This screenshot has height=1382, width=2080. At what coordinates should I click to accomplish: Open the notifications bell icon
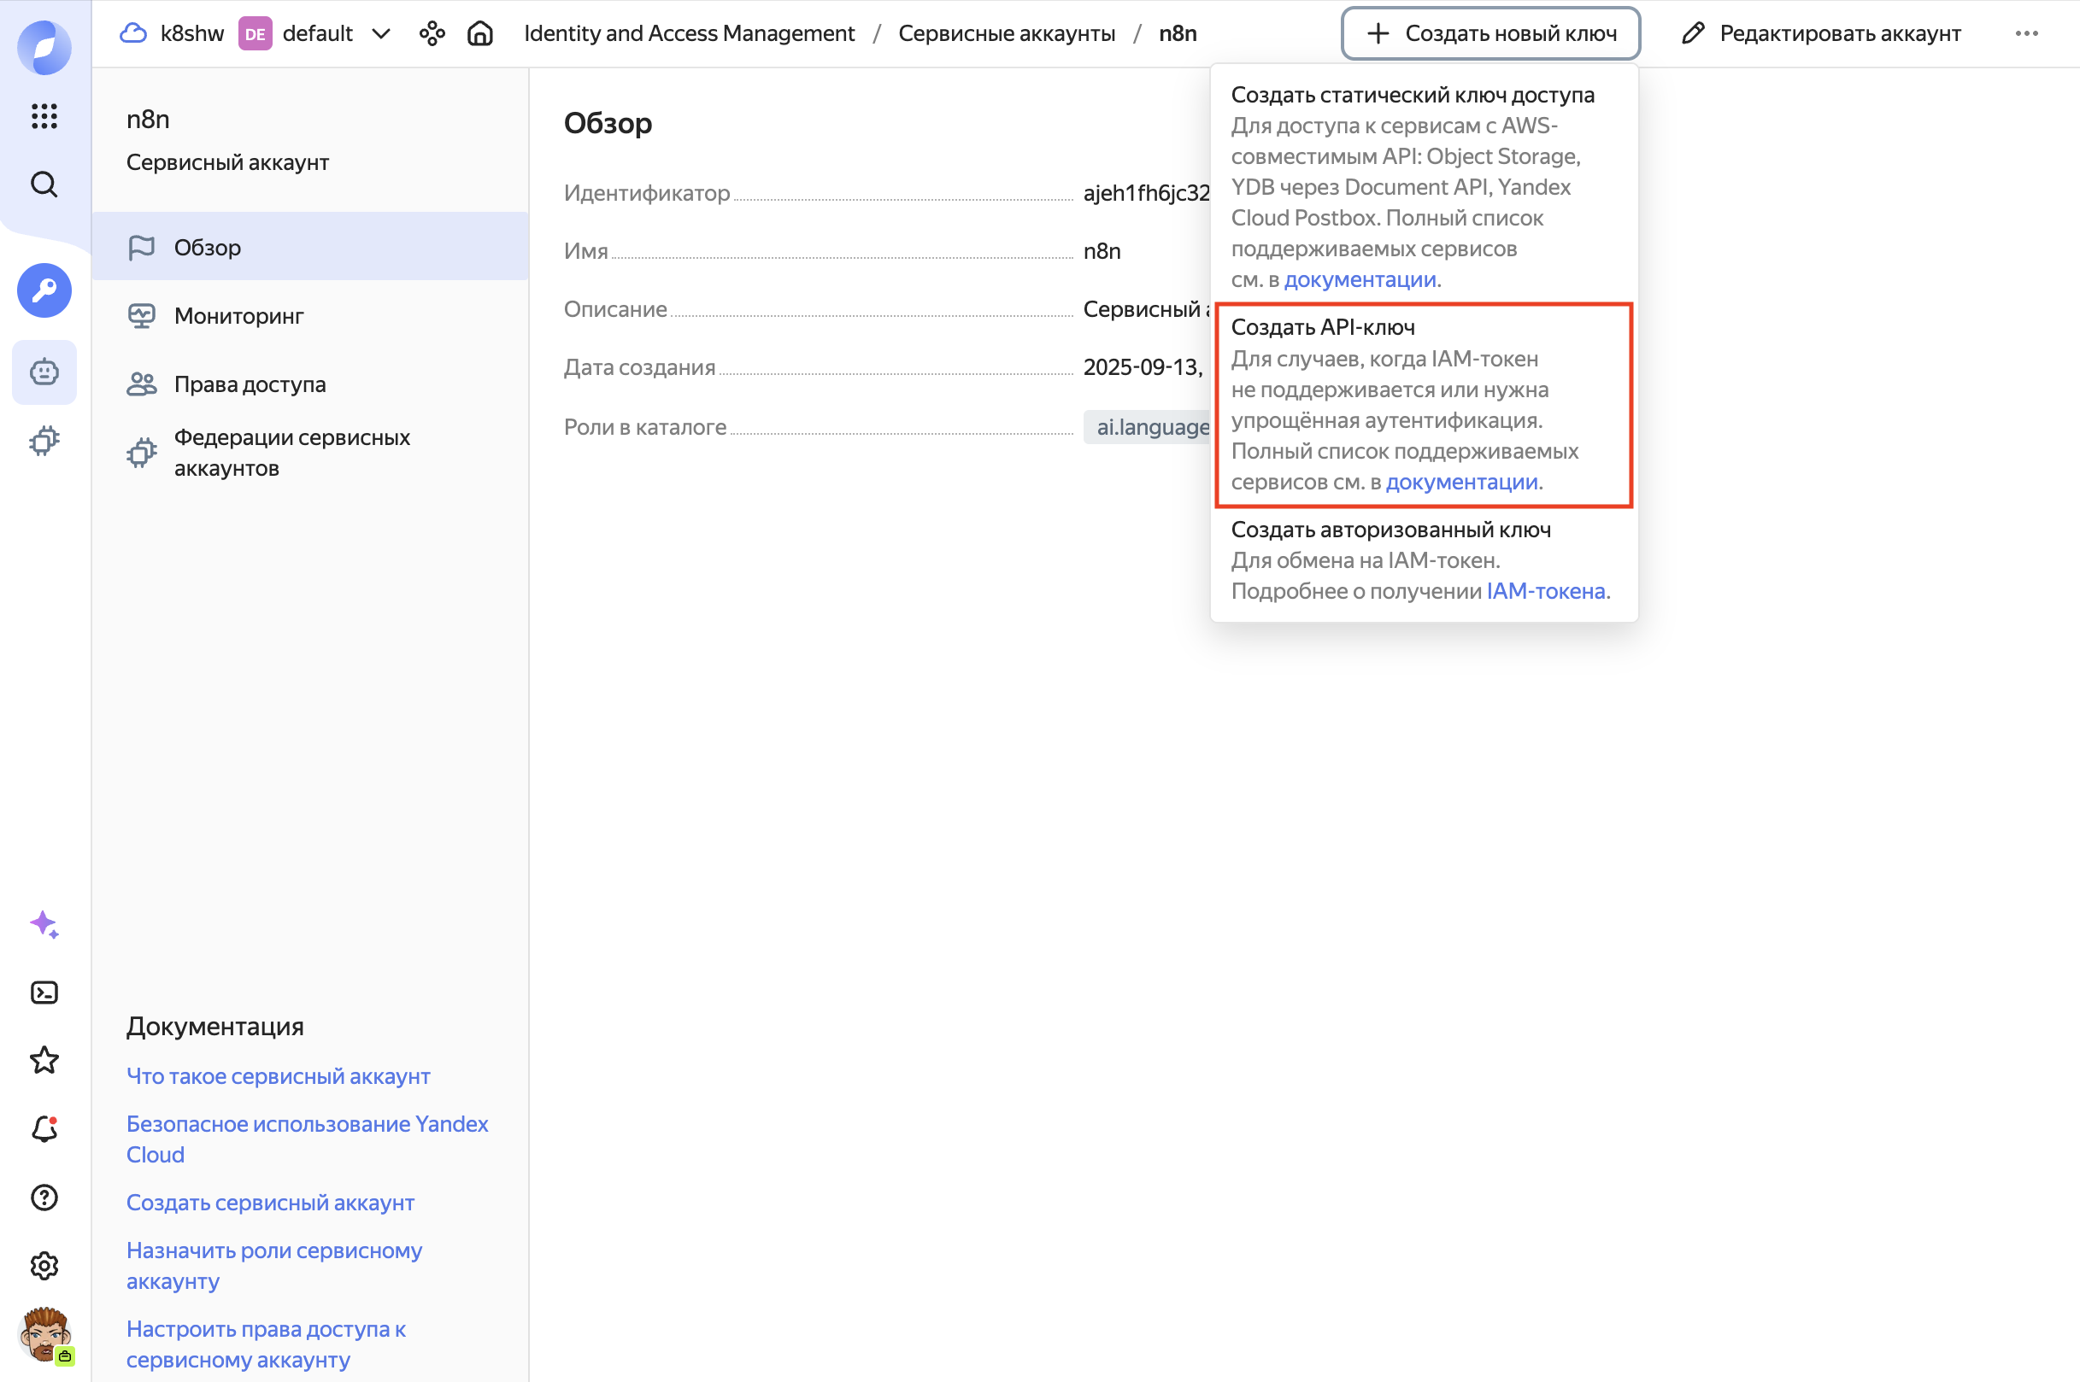pyautogui.click(x=44, y=1129)
